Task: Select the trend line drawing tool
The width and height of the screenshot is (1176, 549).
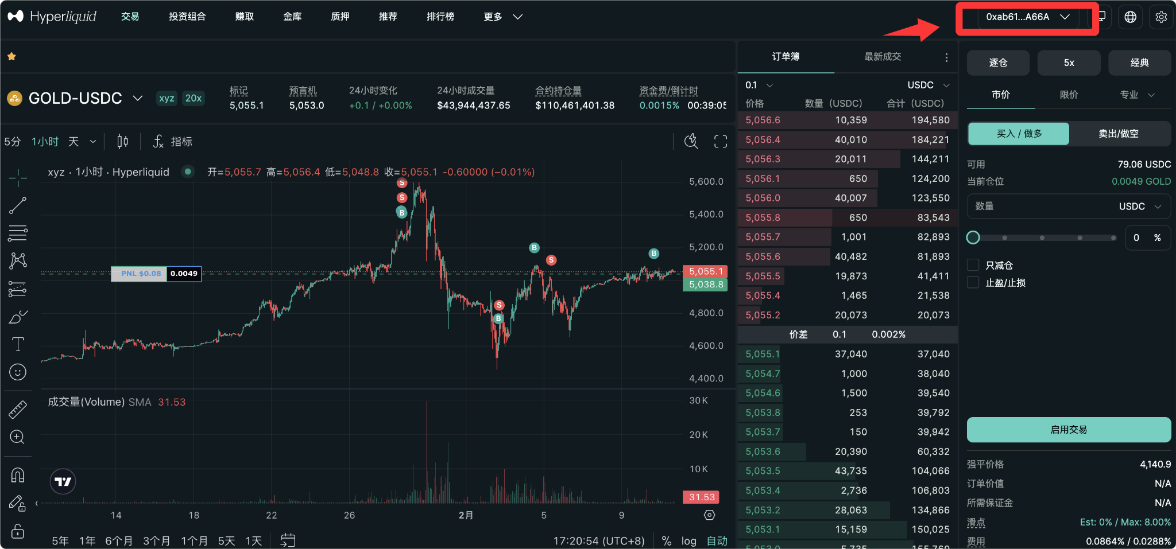Action: (18, 205)
